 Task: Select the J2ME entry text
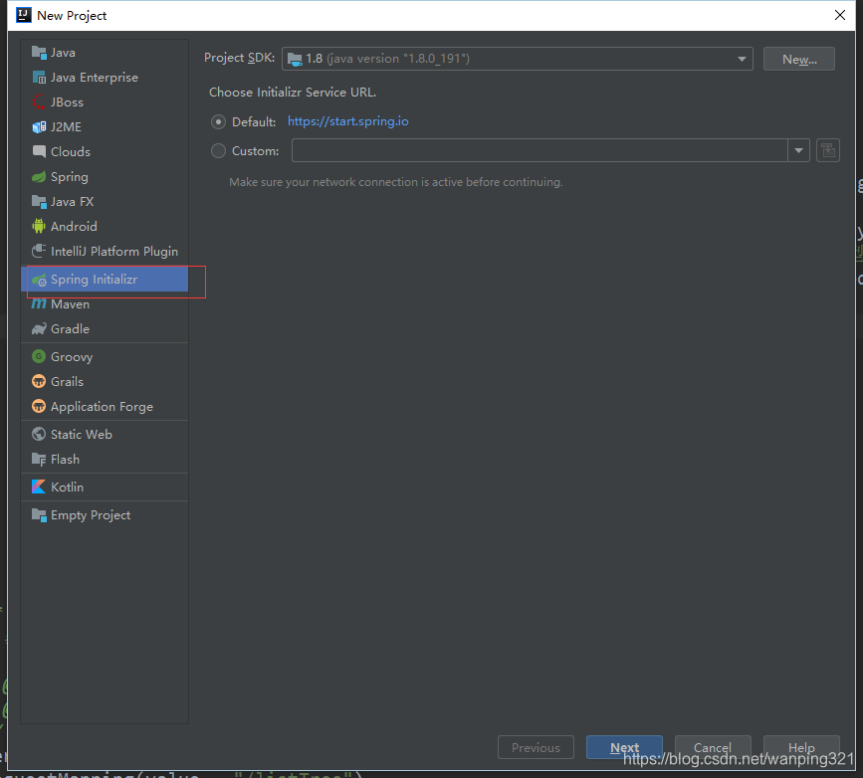tap(66, 127)
